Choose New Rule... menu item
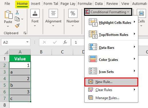148x108 pixels. pyautogui.click(x=111, y=82)
